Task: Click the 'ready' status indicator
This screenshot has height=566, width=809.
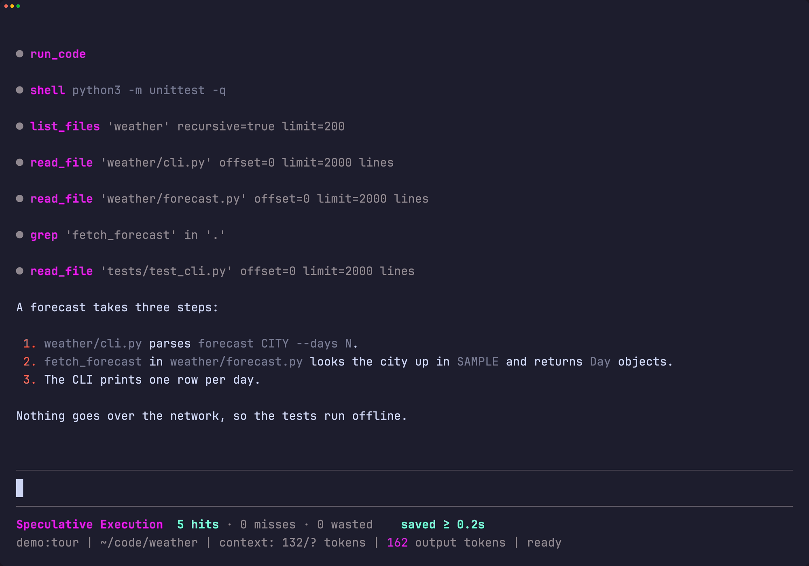Action: tap(544, 543)
